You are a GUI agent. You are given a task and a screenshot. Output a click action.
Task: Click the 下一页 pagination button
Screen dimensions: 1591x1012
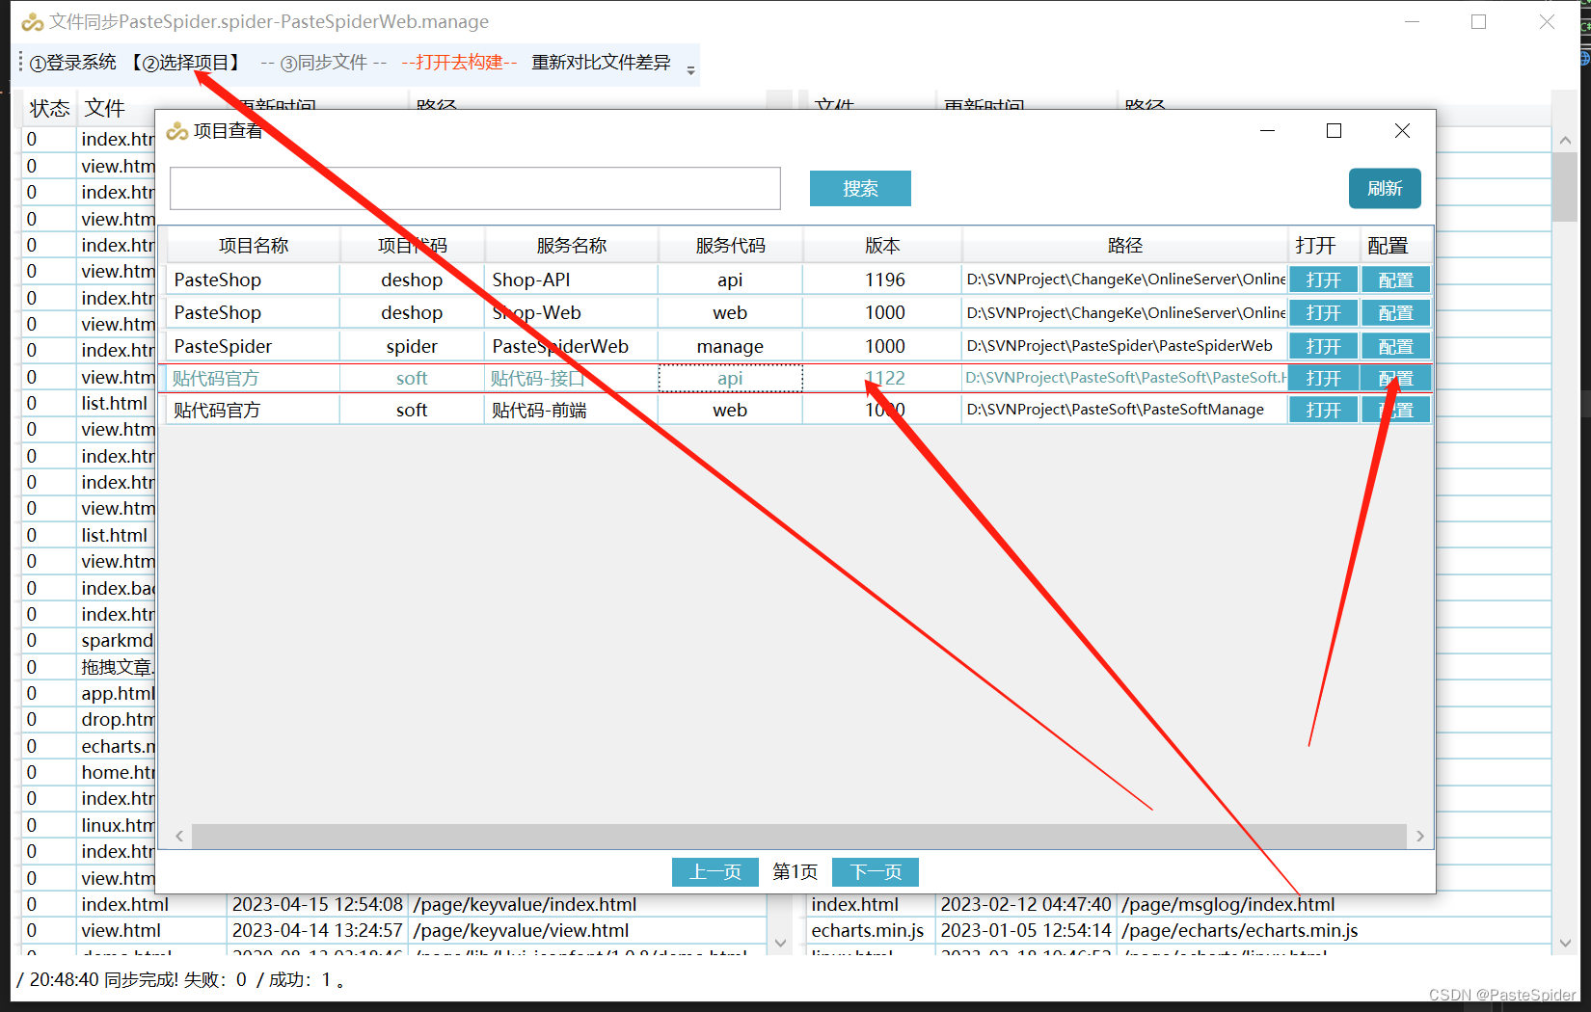(x=876, y=872)
